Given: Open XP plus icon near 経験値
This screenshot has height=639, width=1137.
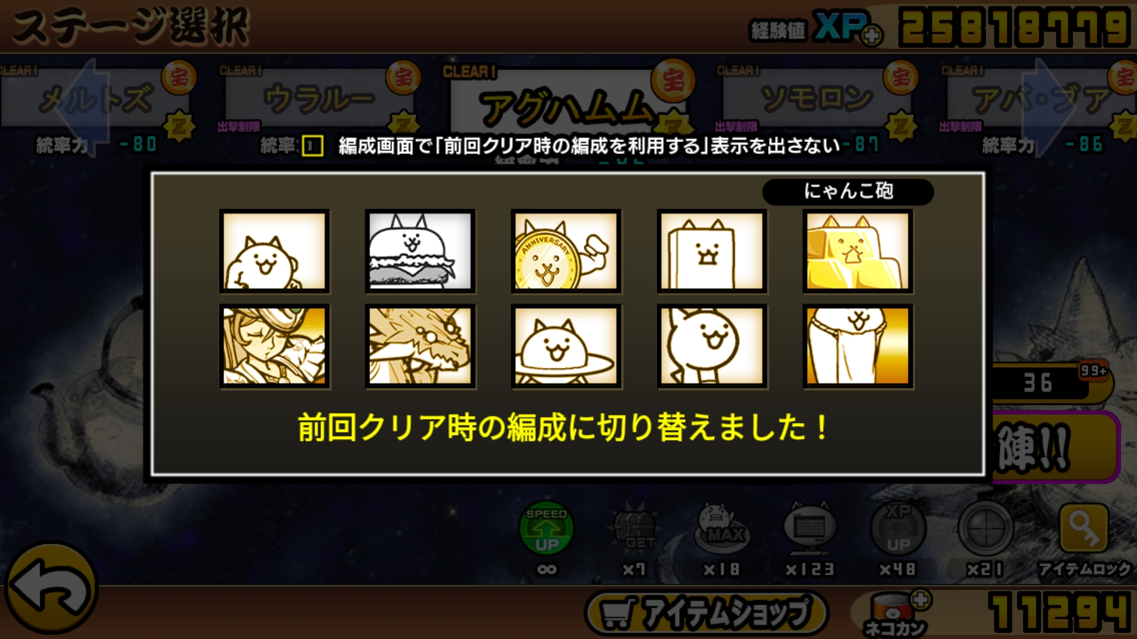Looking at the screenshot, I should point(871,36).
